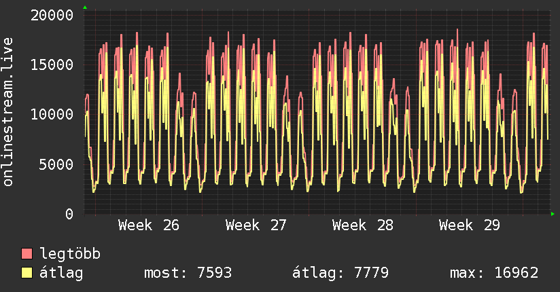Select the Week 26 axis label
This screenshot has width=560, height=292.
(149, 225)
